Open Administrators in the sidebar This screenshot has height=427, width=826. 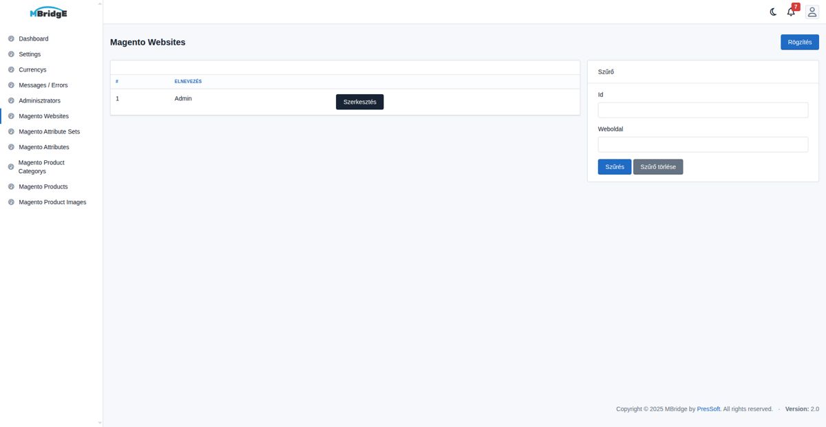pos(39,100)
